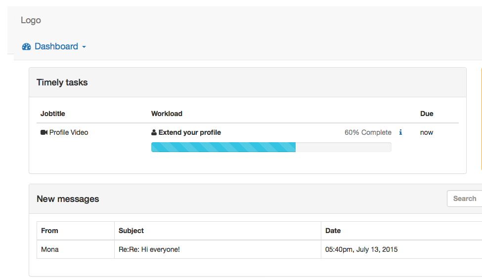Open the Extend your profile task
This screenshot has width=482, height=278.
coord(190,132)
